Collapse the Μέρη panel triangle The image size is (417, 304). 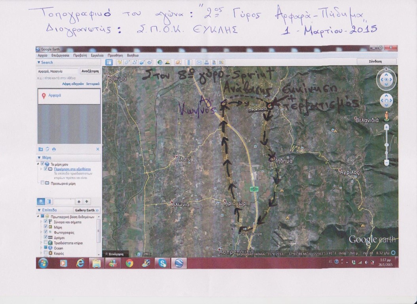click(x=39, y=158)
